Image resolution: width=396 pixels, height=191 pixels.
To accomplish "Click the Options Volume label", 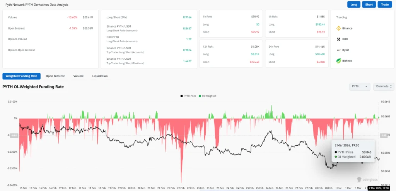I will (x=17, y=39).
